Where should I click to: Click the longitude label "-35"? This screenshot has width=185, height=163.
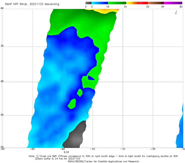(x=153, y=149)
